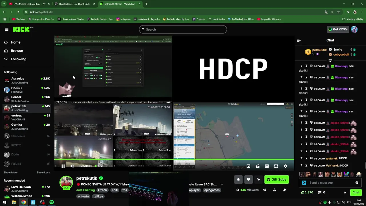The height and width of the screenshot is (206, 366).
Task: Open Agraelus channel from Following
Action: pyautogui.click(x=27, y=80)
